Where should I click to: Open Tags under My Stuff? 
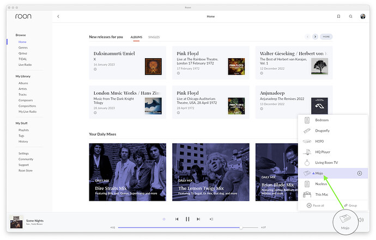21,136
